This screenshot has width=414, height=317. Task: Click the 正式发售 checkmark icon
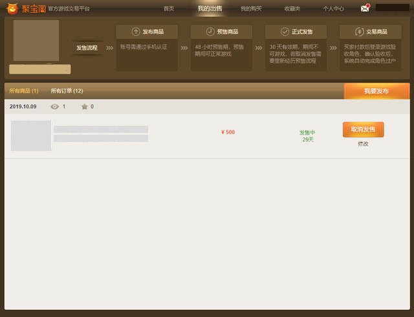(285, 32)
